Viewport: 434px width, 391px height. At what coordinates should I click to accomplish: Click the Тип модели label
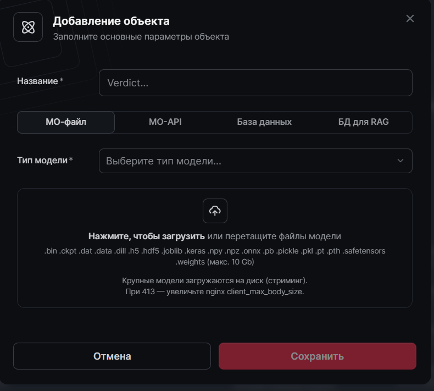[x=45, y=161]
